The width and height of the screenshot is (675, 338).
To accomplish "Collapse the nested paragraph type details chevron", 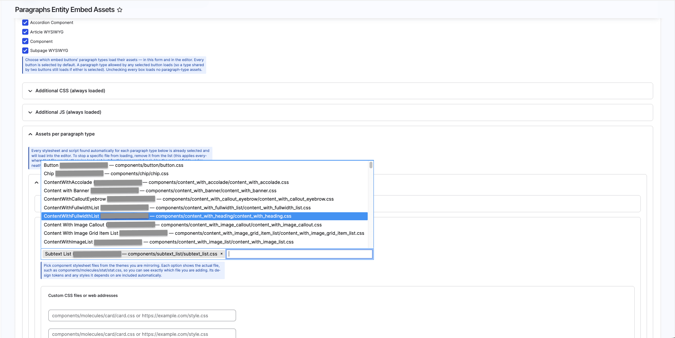I will 36,182.
